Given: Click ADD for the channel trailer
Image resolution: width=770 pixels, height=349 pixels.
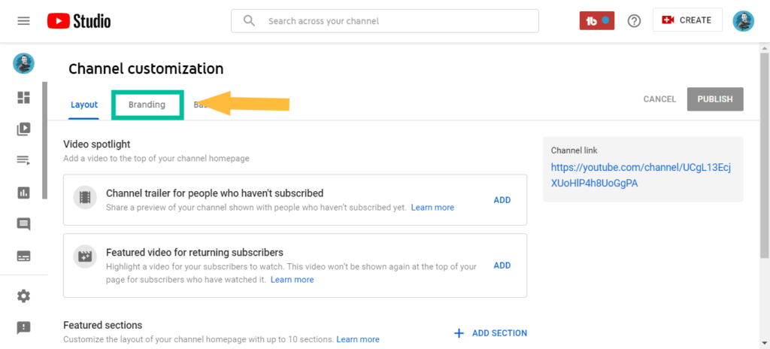Looking at the screenshot, I should coord(502,200).
